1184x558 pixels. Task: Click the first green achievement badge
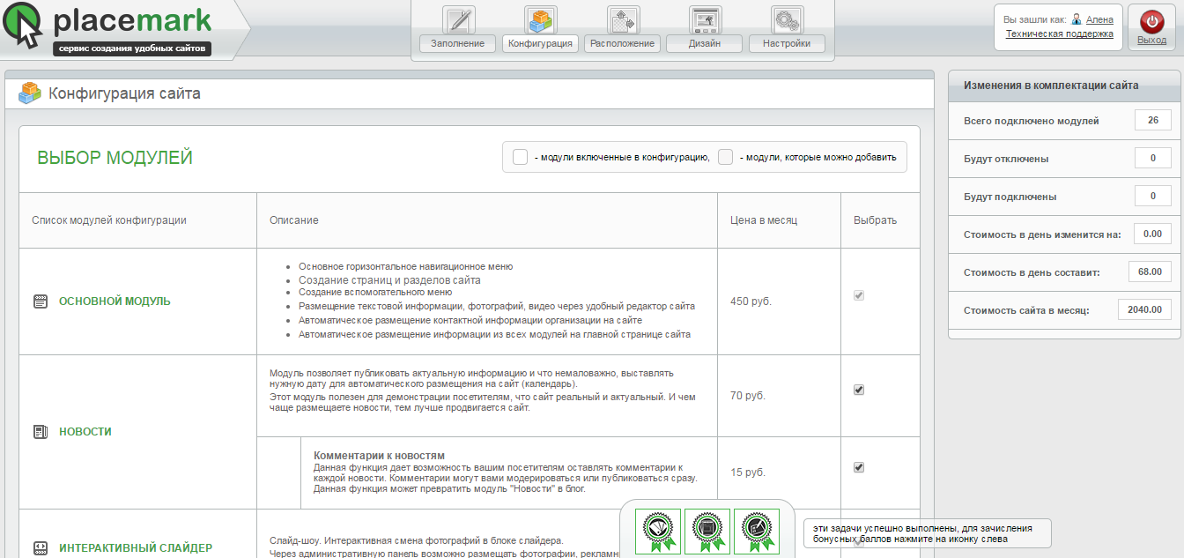pyautogui.click(x=658, y=532)
